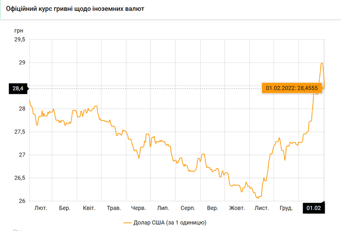The image size is (341, 231).
Task: Click the orange legend line marker
Action: click(x=128, y=222)
